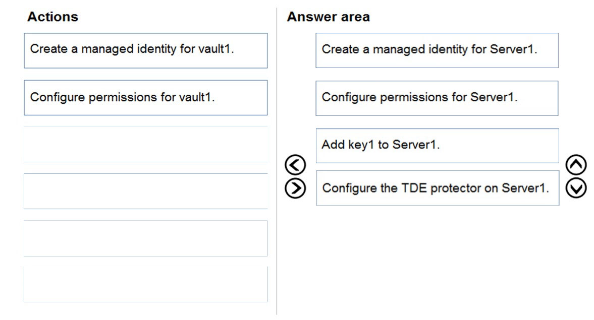Click the vertical divider between the panels

tap(277, 161)
